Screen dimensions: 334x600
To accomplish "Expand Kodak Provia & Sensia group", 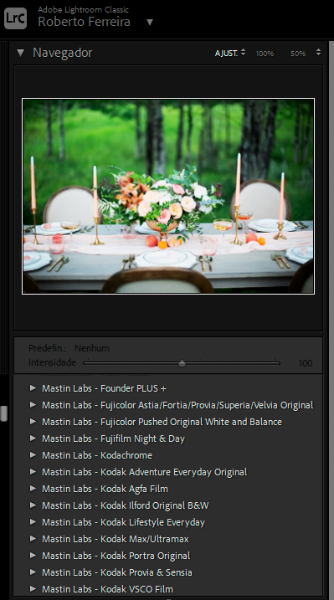I will (33, 572).
